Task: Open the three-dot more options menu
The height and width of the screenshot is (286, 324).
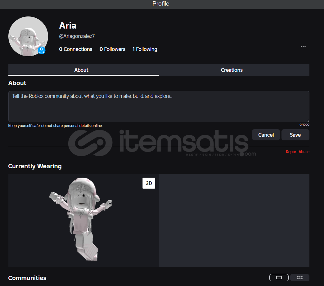Action: [x=303, y=46]
